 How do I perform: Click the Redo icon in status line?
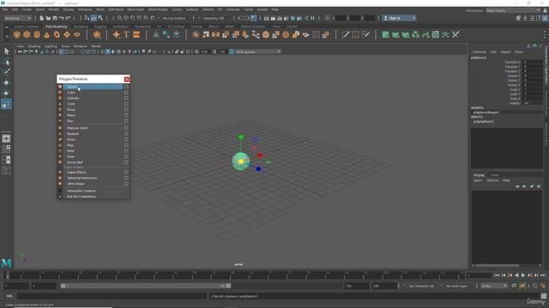tap(69, 18)
